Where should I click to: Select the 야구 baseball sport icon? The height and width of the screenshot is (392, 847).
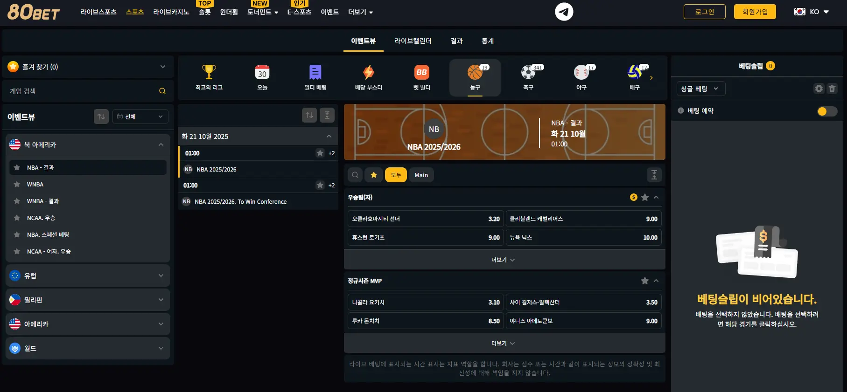click(x=581, y=72)
